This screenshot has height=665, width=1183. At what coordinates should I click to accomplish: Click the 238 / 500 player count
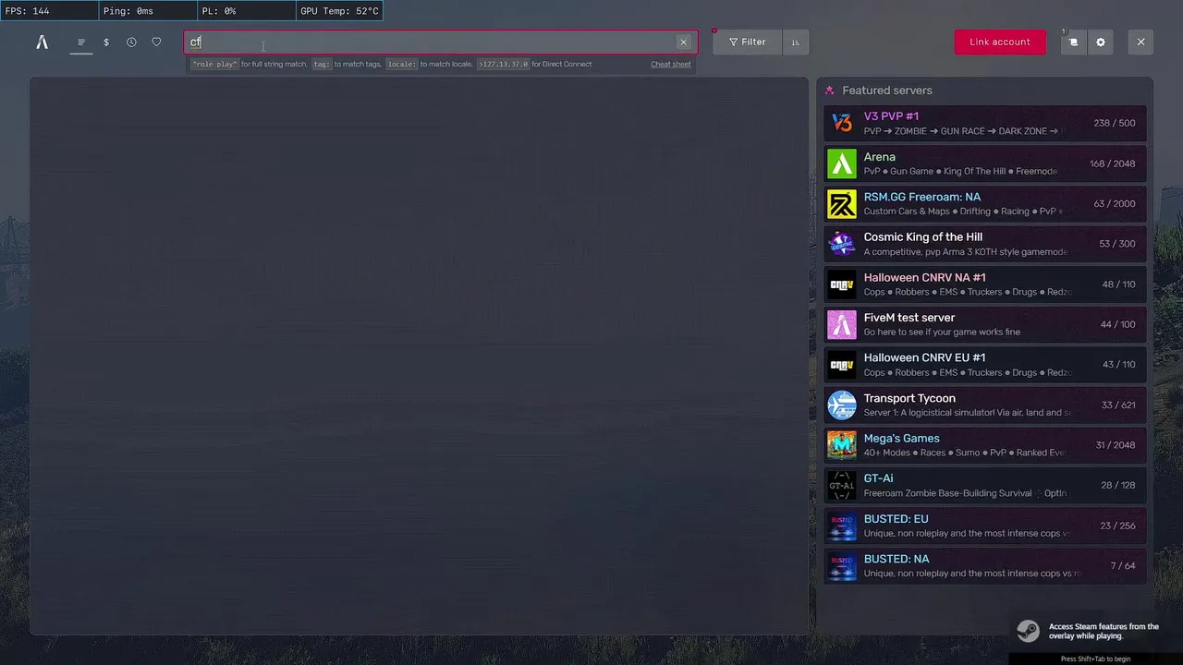point(1115,123)
